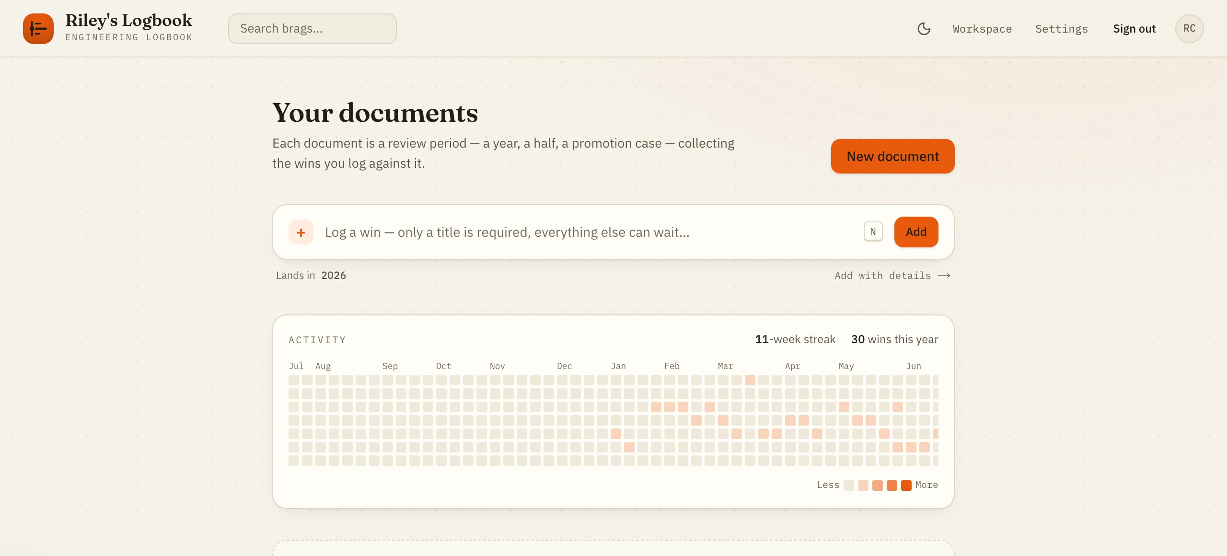Click the middle legend color swatch
Screen dimensions: 1227x556
click(877, 486)
